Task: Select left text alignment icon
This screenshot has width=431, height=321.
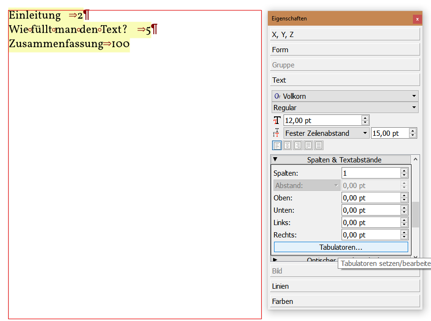Action: 277,146
